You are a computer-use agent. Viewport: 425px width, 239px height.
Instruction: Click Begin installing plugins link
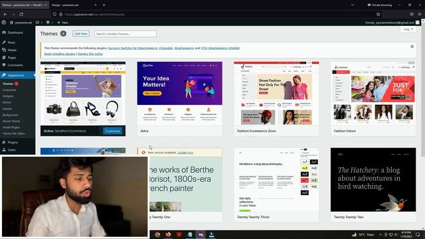[x=60, y=54]
